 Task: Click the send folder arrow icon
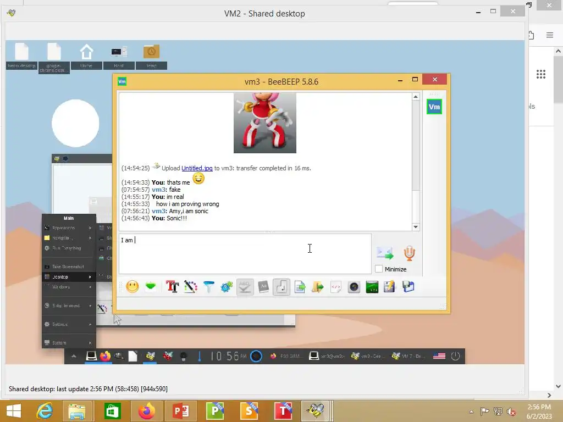point(318,287)
